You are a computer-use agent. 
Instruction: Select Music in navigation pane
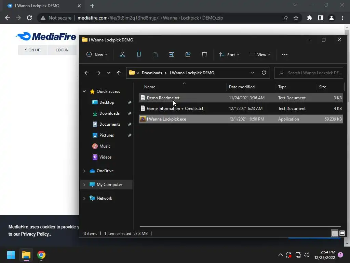[105, 146]
